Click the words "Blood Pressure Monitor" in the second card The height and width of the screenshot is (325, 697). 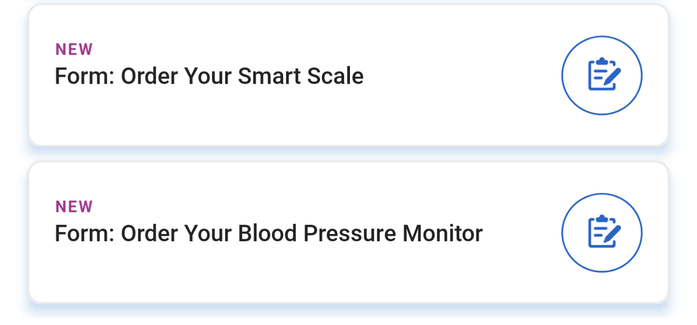point(360,233)
